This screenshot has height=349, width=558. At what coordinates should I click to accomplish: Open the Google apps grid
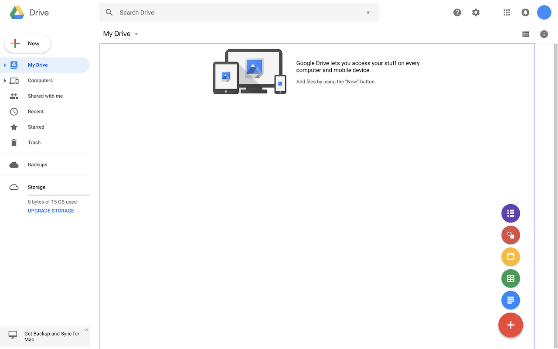[507, 13]
